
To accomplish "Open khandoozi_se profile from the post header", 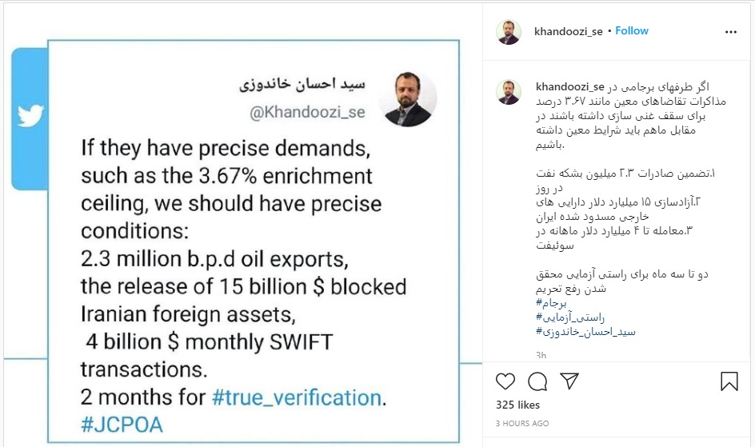I will (568, 31).
